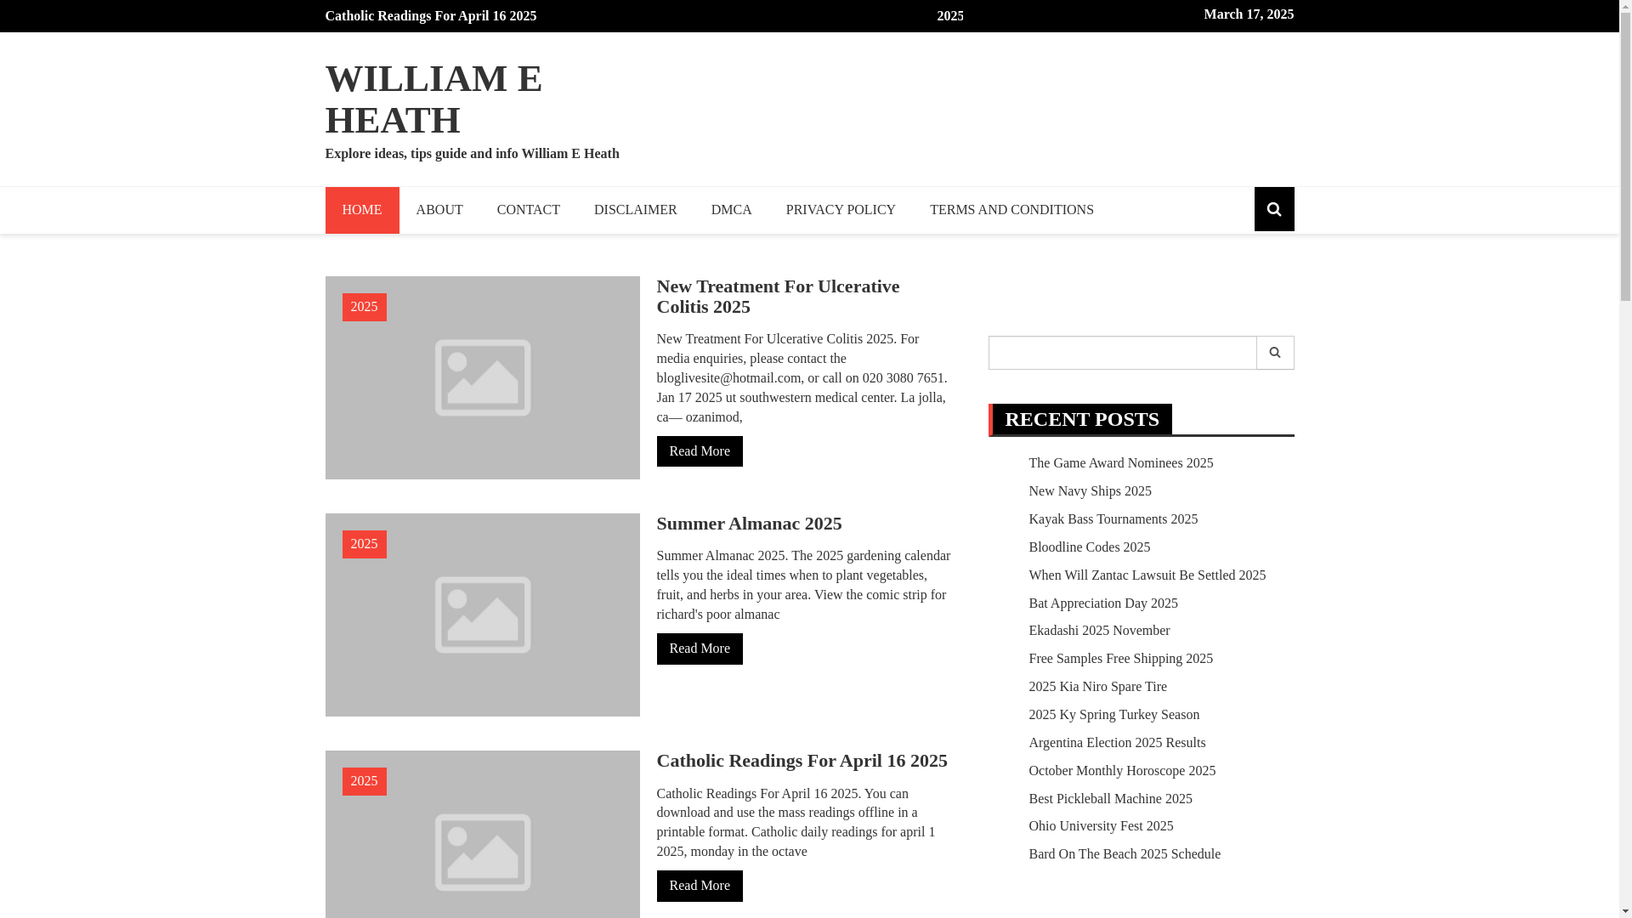Open Free Samples Free Shipping 2025 post

point(1120,659)
